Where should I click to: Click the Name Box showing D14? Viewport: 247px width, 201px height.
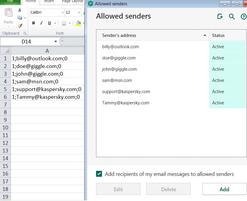tap(27, 41)
